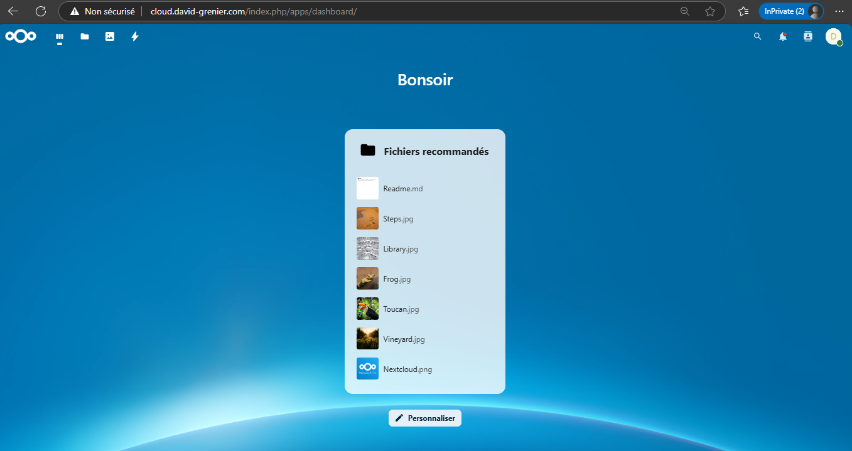Open the Dashboard app icon
This screenshot has width=852, height=451.
pyautogui.click(x=60, y=36)
